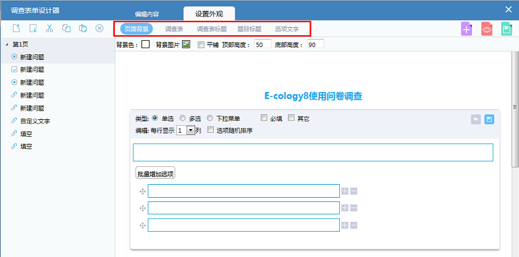Toggle the 平铺 tiling checkbox
The width and height of the screenshot is (519, 257).
(x=201, y=44)
